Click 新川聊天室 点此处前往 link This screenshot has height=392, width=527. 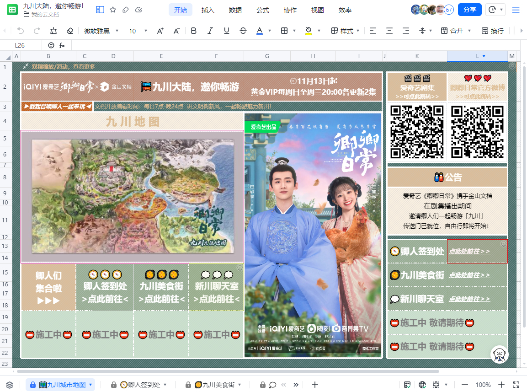tap(469, 299)
